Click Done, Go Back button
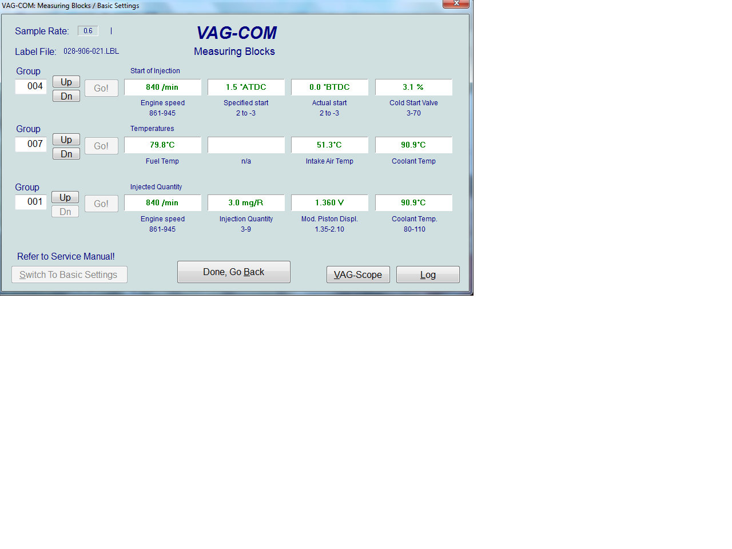This screenshot has height=549, width=732. click(233, 272)
